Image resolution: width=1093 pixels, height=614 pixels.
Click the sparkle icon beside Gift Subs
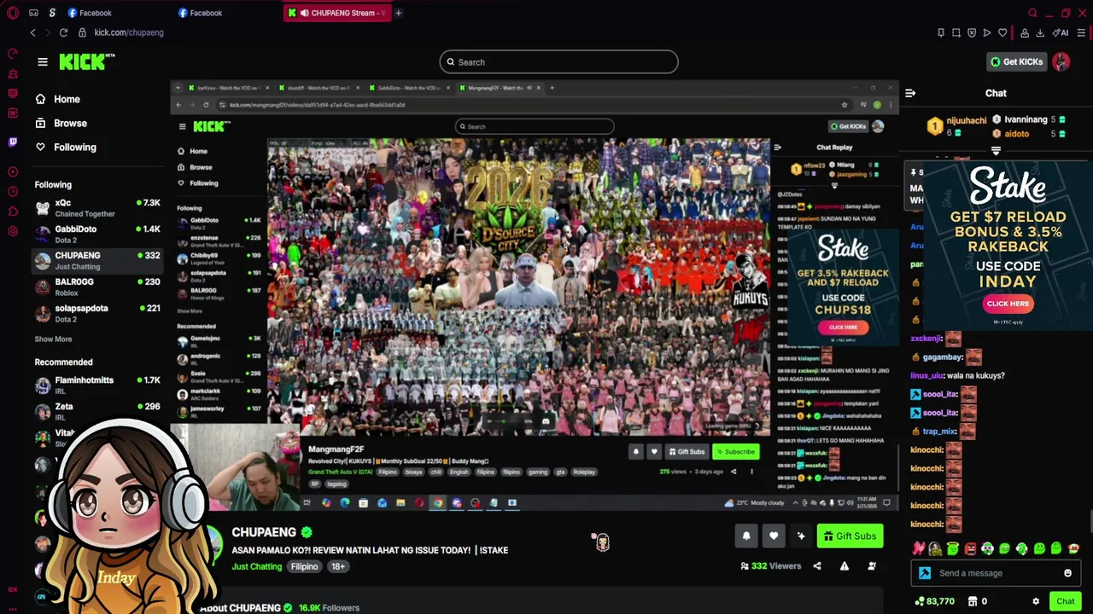(801, 536)
